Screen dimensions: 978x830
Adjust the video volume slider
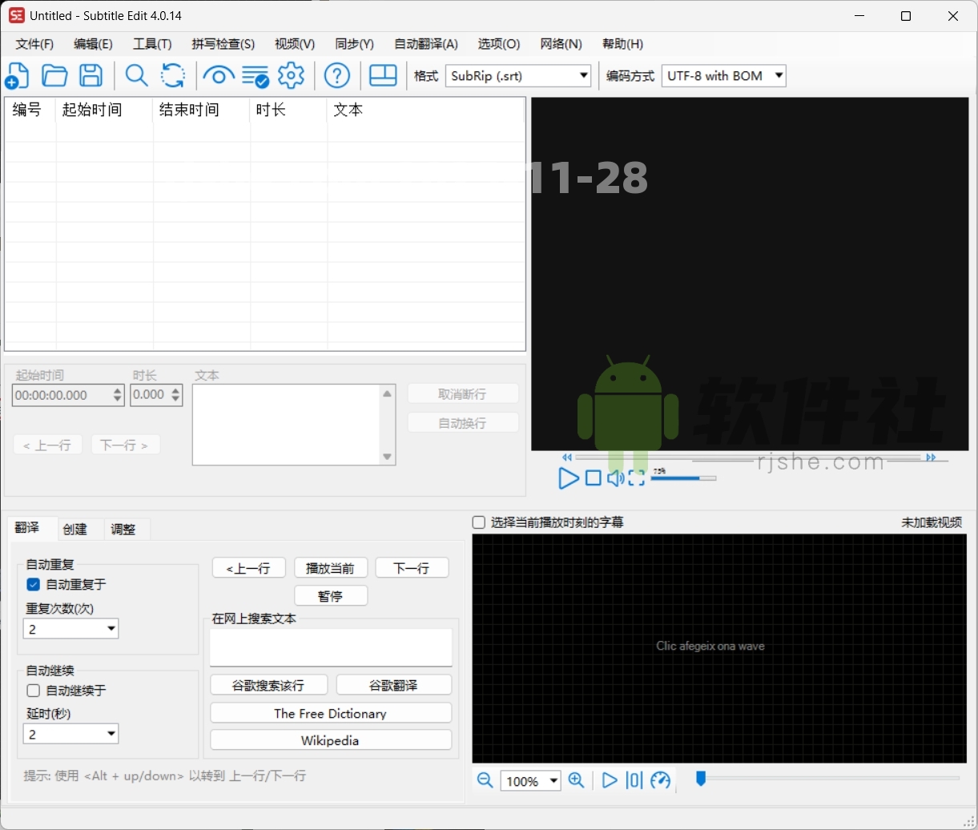[x=685, y=477]
